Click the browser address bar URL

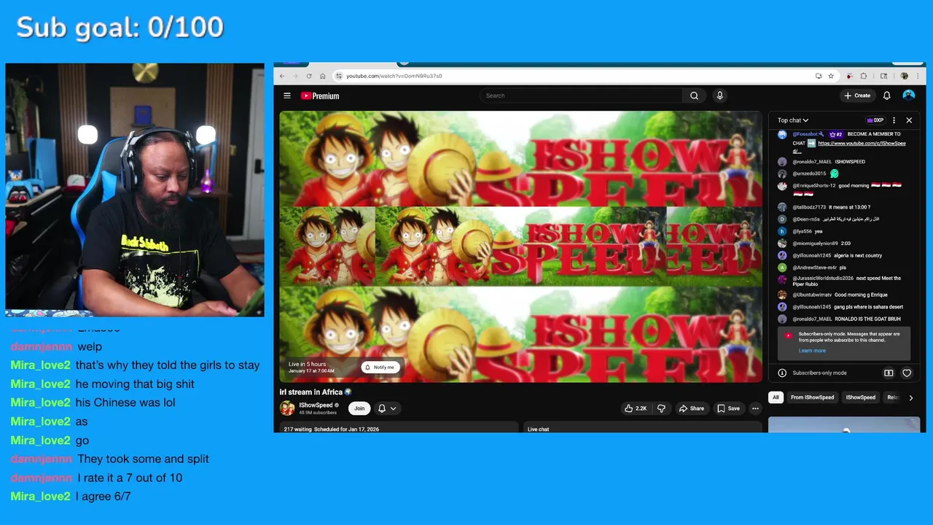coord(394,76)
